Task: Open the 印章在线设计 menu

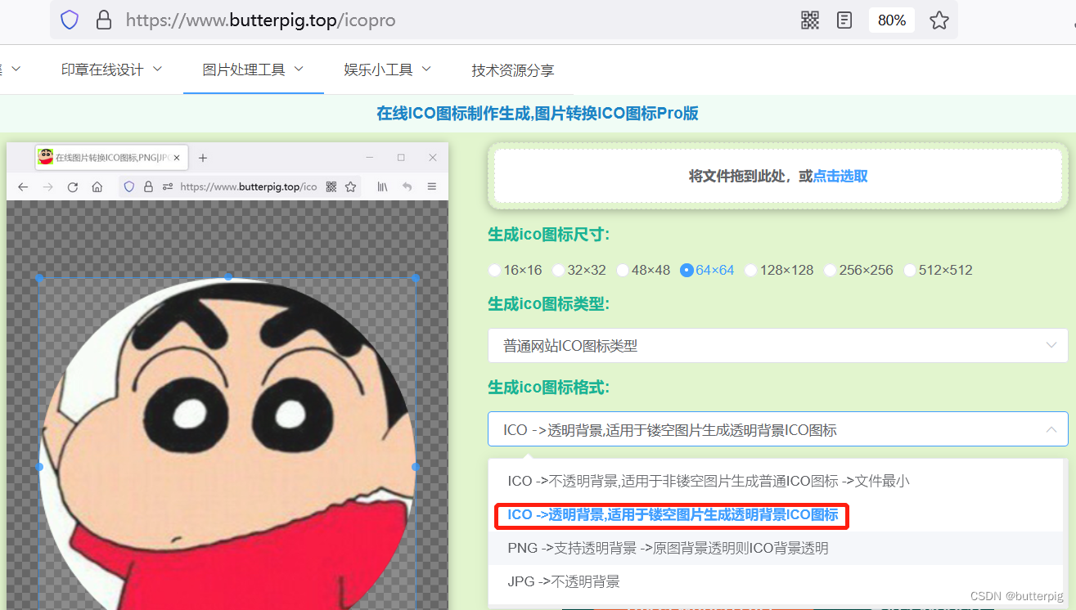Action: pyautogui.click(x=111, y=70)
